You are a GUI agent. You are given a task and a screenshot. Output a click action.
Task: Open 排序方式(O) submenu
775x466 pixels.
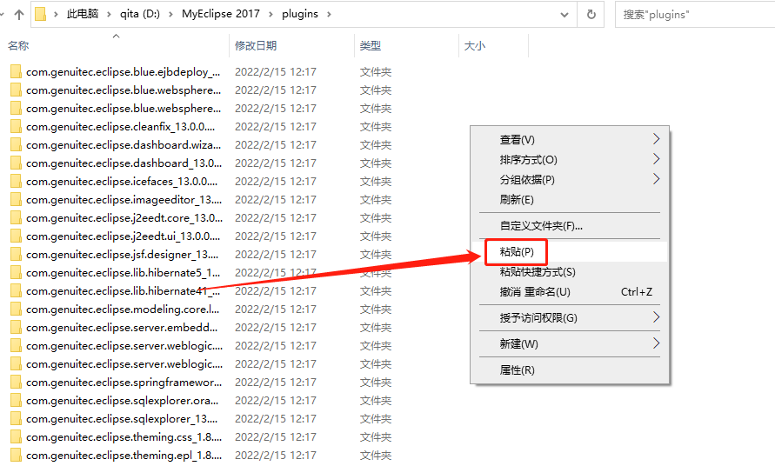570,160
